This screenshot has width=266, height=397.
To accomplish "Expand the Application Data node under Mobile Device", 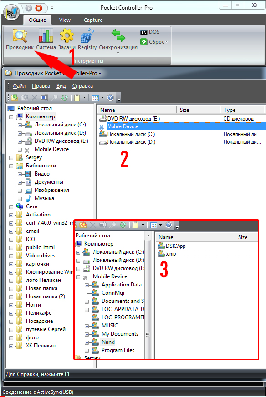I will click(x=87, y=285).
